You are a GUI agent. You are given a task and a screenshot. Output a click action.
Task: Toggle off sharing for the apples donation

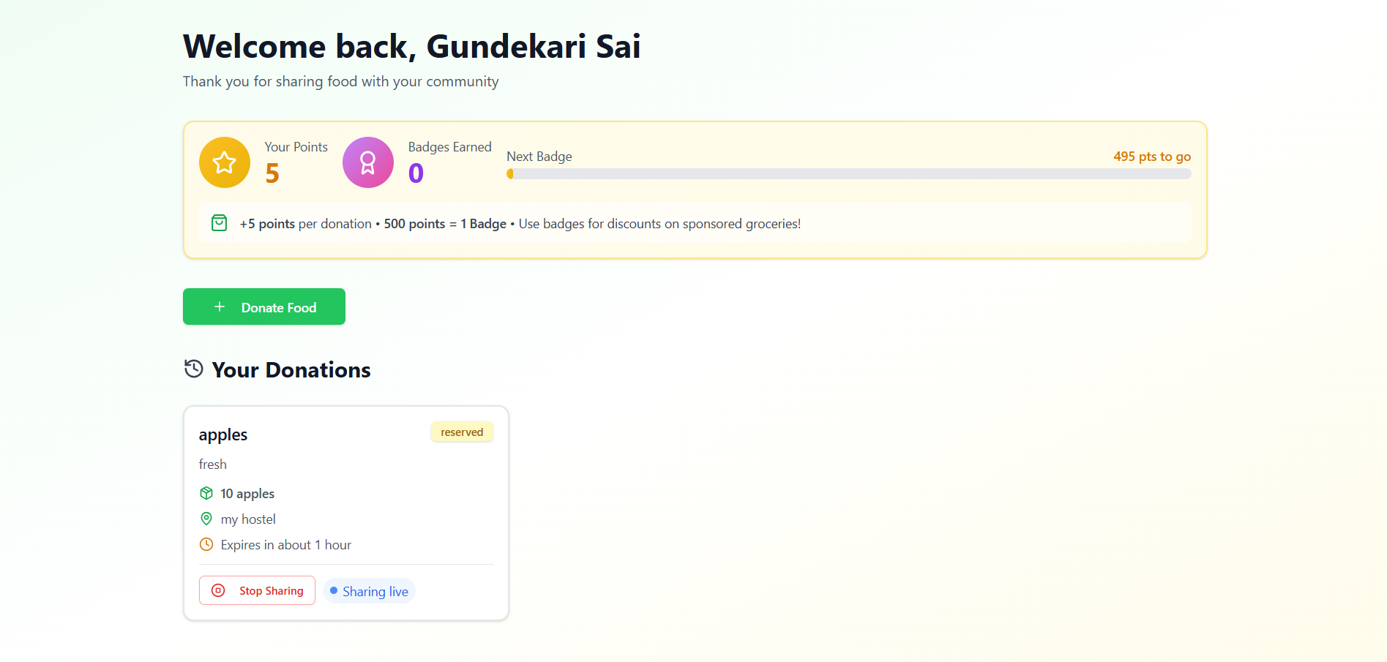pos(257,590)
